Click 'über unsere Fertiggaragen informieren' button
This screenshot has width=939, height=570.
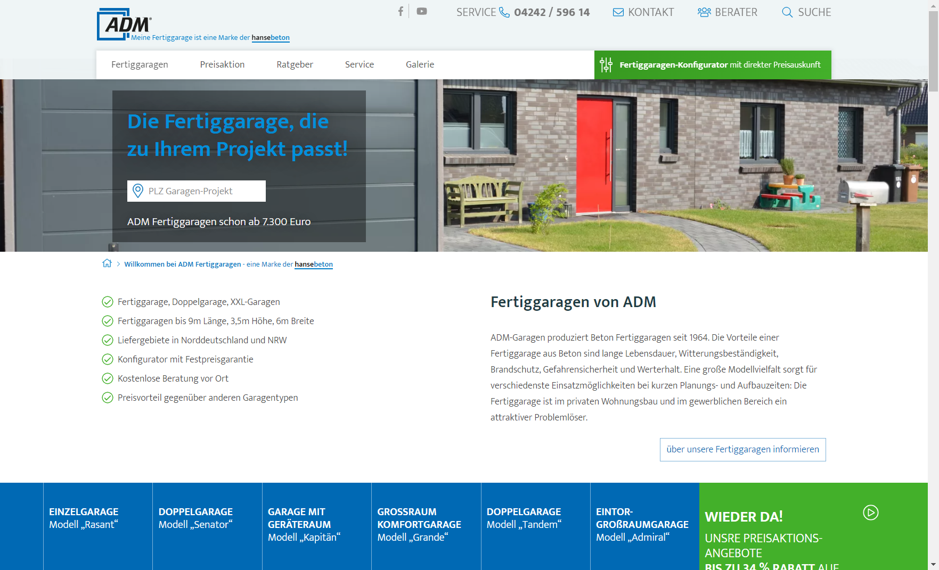(x=743, y=450)
